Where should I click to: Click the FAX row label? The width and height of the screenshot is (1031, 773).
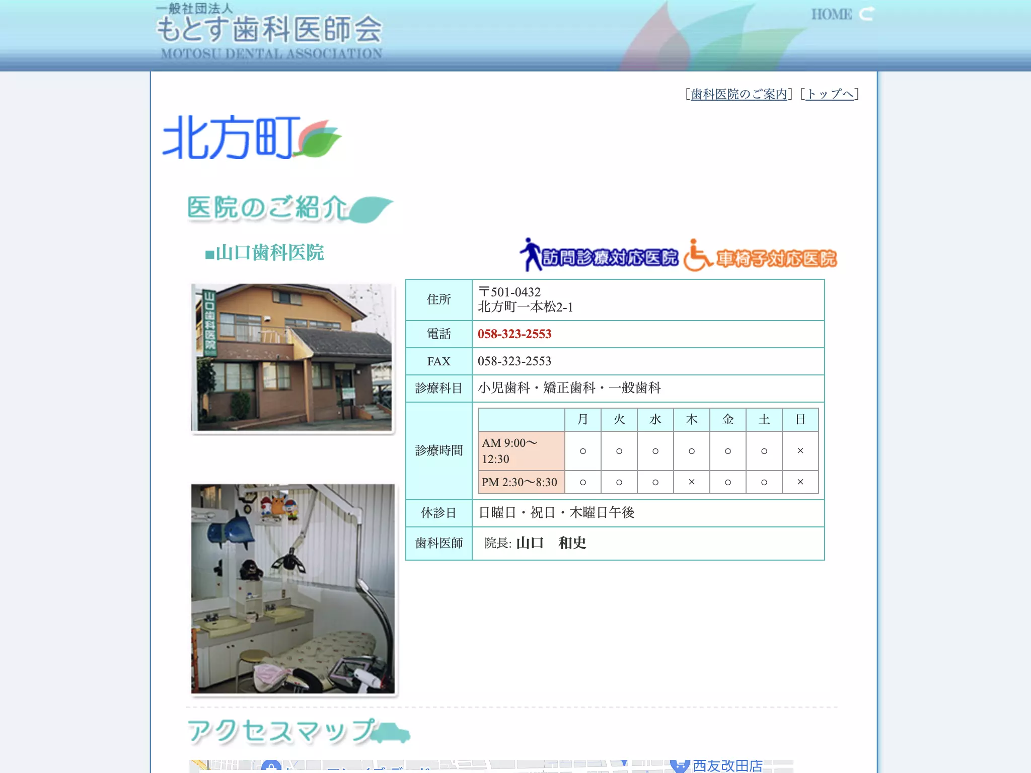439,361
